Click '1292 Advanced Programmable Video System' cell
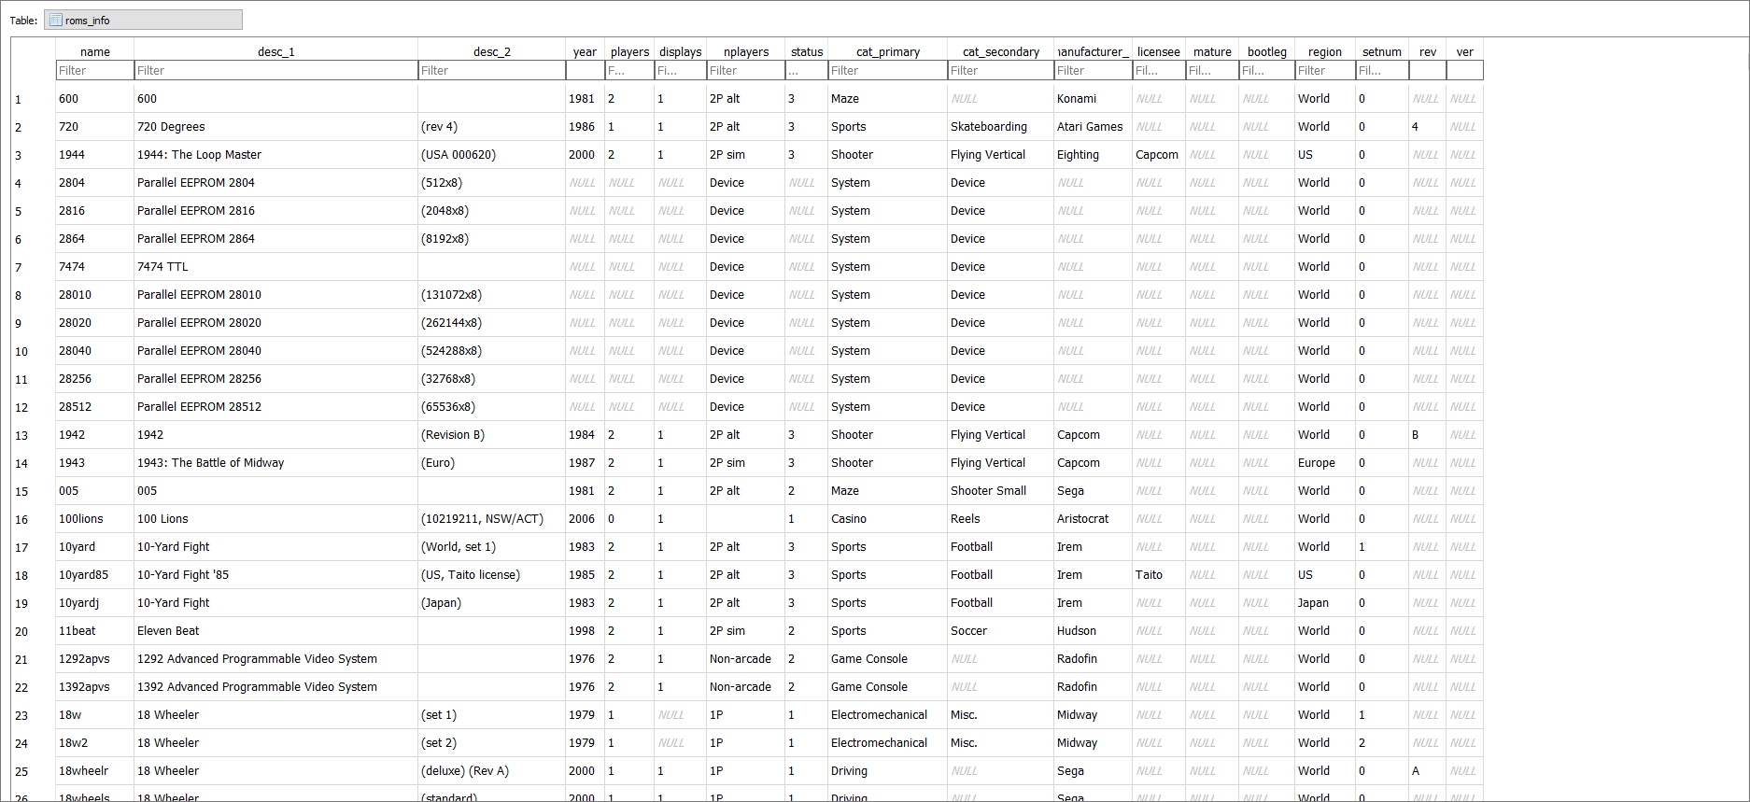The height and width of the screenshot is (802, 1750). point(275,659)
